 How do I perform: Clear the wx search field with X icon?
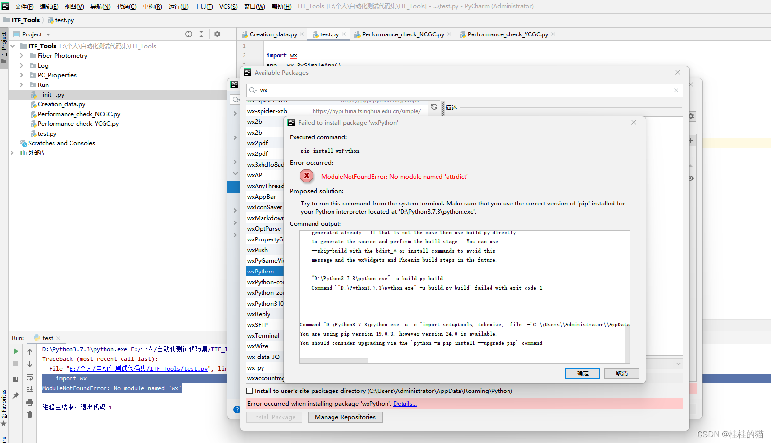[676, 90]
